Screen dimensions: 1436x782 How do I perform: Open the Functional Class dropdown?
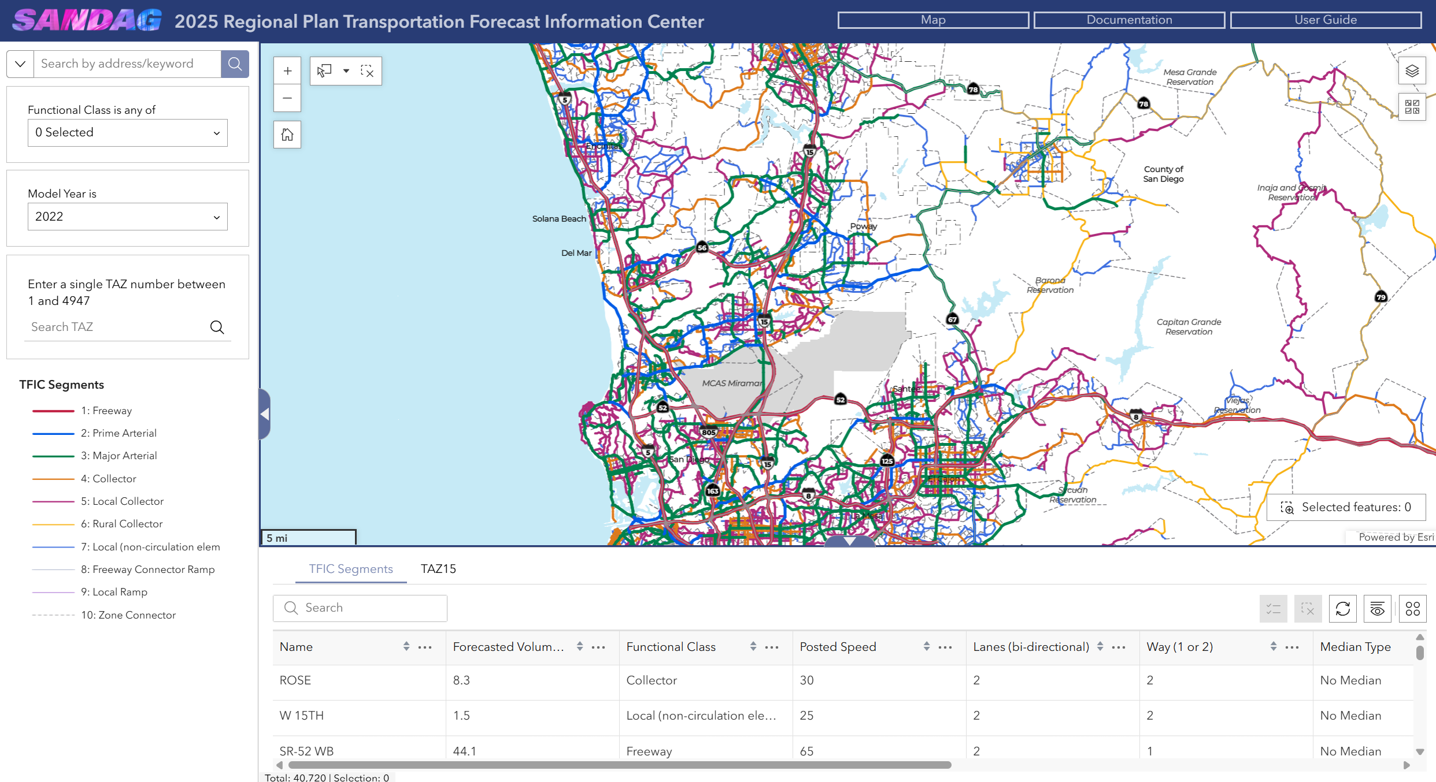pyautogui.click(x=128, y=133)
